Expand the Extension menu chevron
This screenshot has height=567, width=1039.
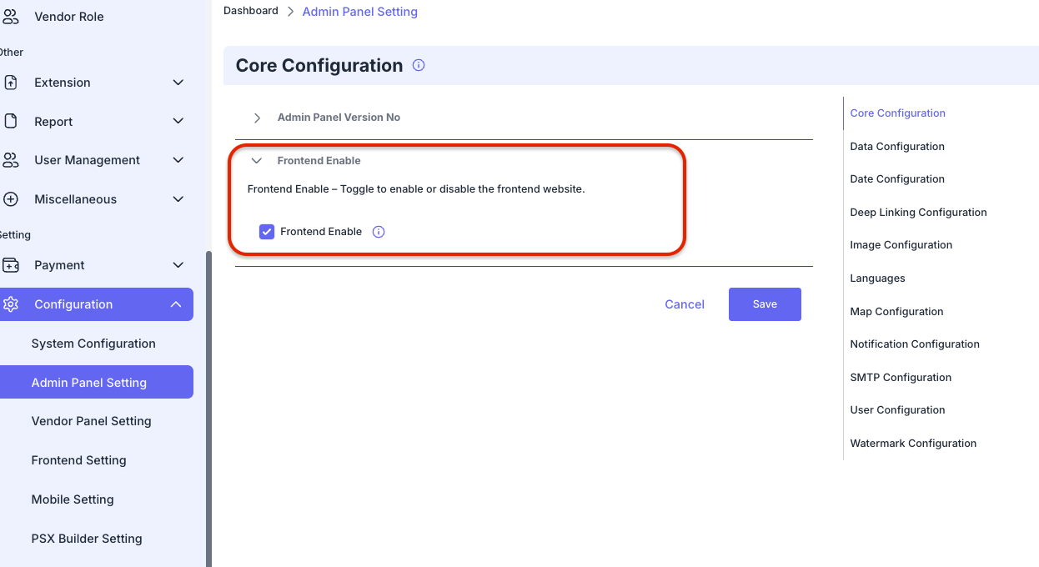(178, 83)
